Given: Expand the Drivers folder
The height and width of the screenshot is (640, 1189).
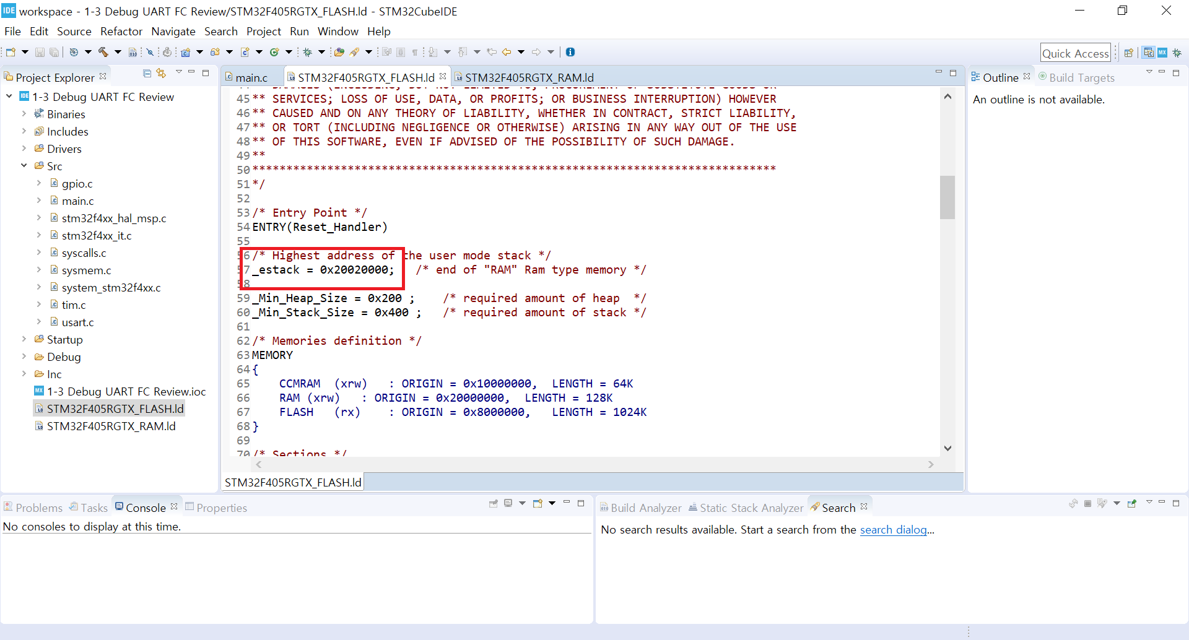Looking at the screenshot, I should (x=24, y=149).
